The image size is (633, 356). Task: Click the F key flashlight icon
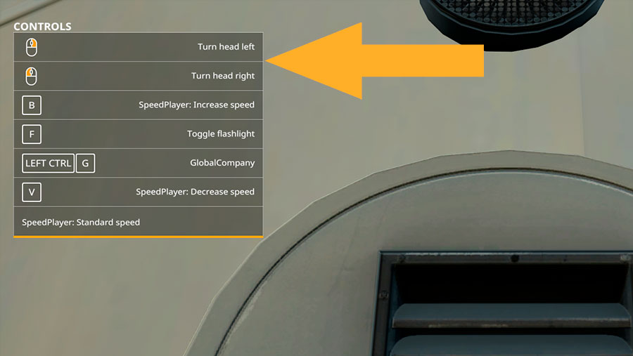[32, 134]
